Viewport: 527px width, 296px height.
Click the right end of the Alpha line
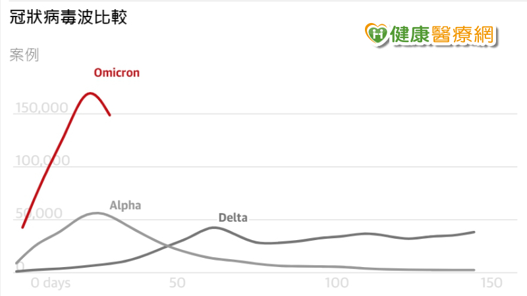[x=474, y=270]
